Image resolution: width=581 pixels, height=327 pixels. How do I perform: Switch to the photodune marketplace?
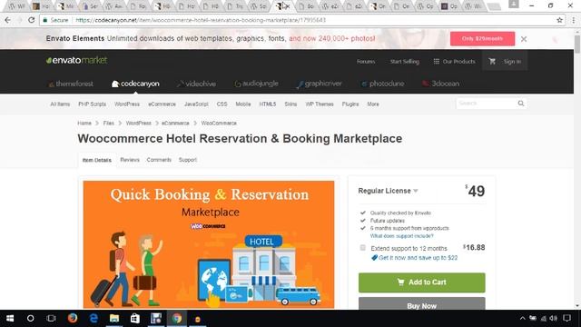point(382,84)
